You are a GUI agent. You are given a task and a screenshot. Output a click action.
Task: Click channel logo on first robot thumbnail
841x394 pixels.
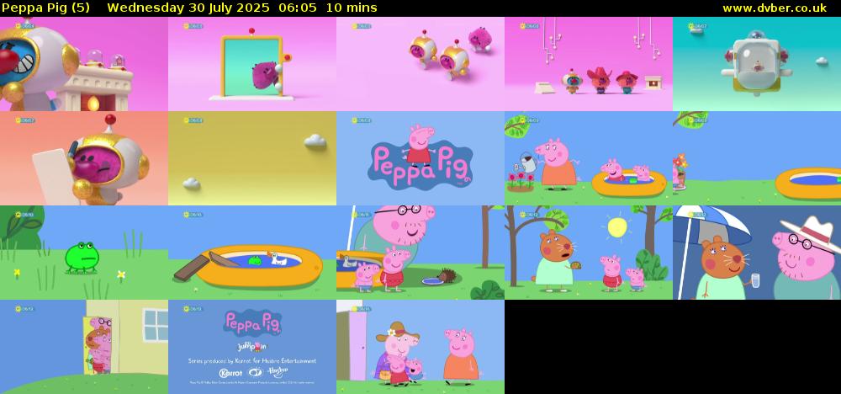click(24, 26)
